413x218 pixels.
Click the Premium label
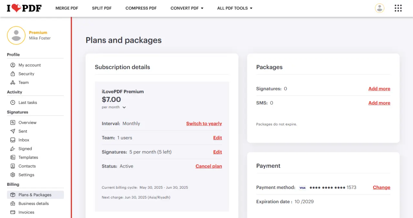click(x=38, y=33)
